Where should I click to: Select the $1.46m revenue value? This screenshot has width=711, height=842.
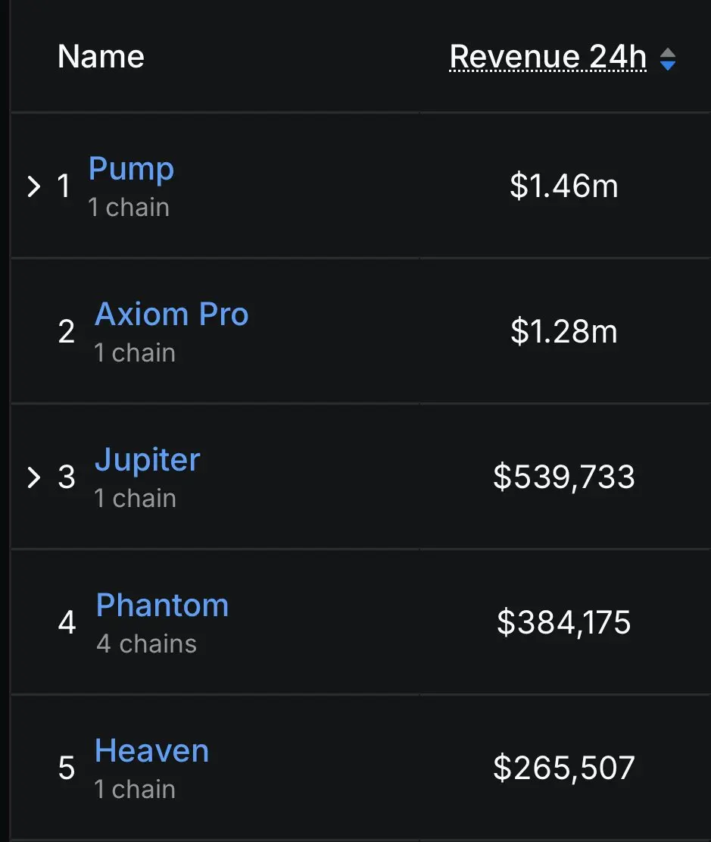(564, 186)
